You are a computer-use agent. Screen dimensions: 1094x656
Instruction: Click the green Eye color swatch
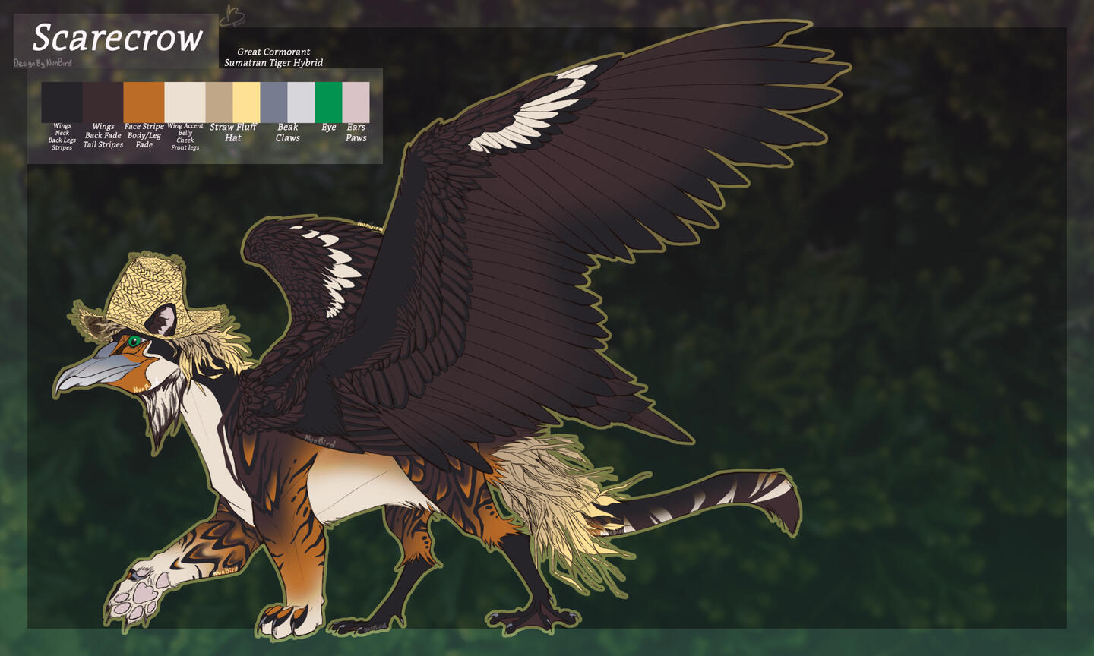tap(328, 102)
